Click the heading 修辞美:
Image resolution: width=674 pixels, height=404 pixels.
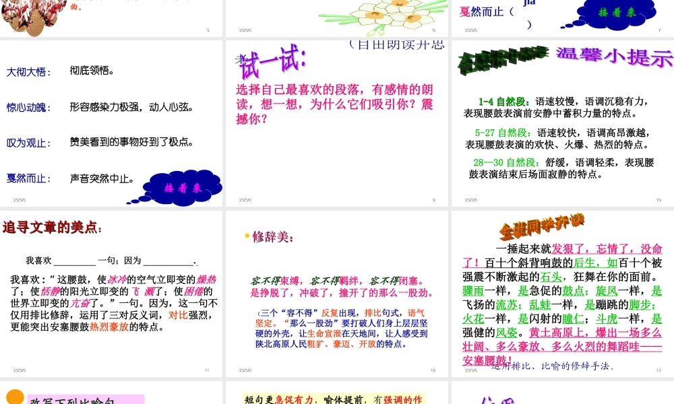pos(272,236)
